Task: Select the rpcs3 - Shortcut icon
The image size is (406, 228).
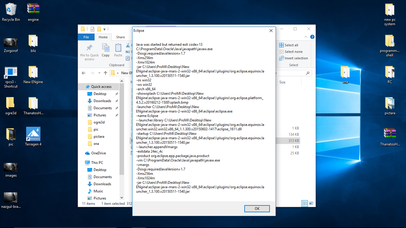Action: pyautogui.click(x=11, y=77)
